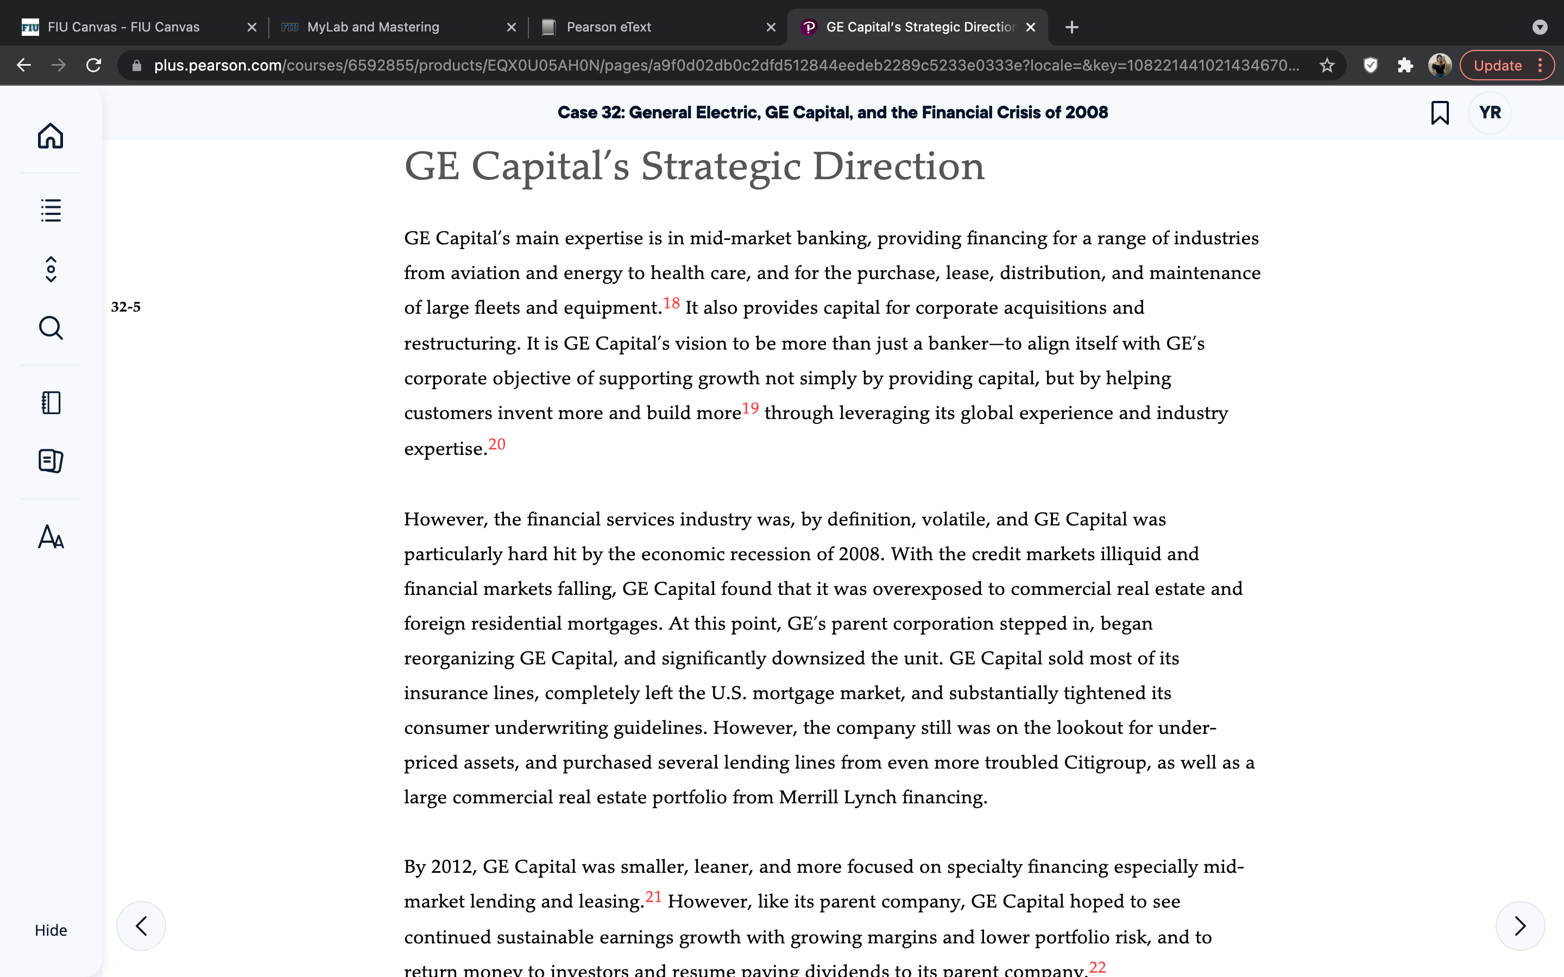
Task: Switch to the MyLab and Mastering tab
Action: tap(373, 27)
